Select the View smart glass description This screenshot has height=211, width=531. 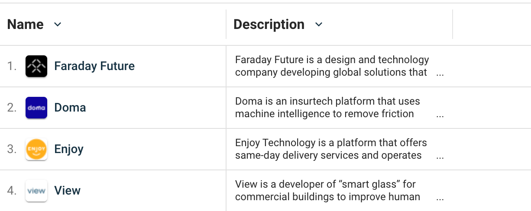coord(328,190)
